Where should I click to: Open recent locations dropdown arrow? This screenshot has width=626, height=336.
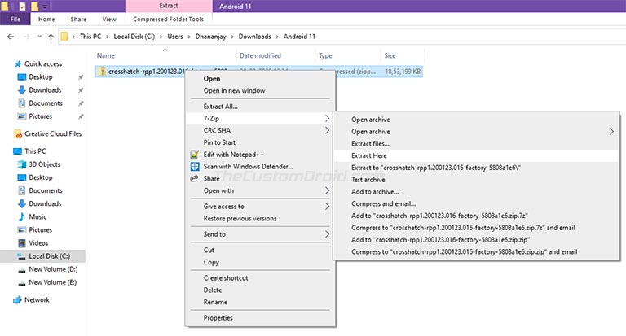pyautogui.click(x=39, y=37)
